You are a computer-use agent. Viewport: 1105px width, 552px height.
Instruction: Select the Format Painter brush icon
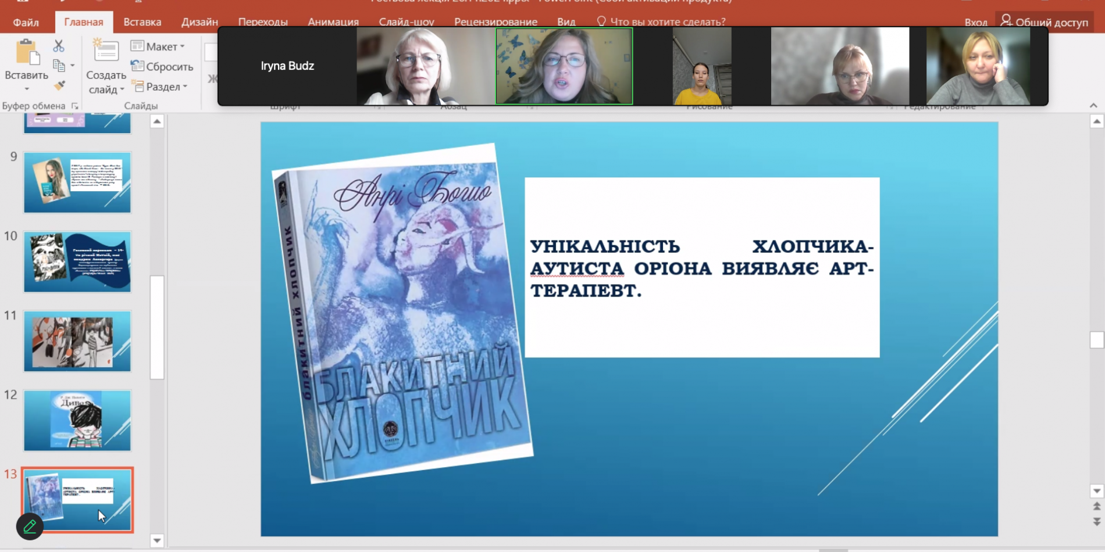tap(59, 85)
